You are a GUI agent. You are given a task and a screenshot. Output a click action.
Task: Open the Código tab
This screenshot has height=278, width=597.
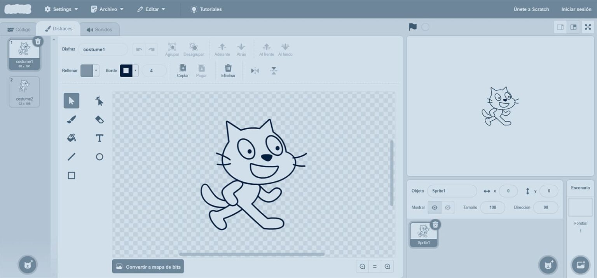coord(19,30)
